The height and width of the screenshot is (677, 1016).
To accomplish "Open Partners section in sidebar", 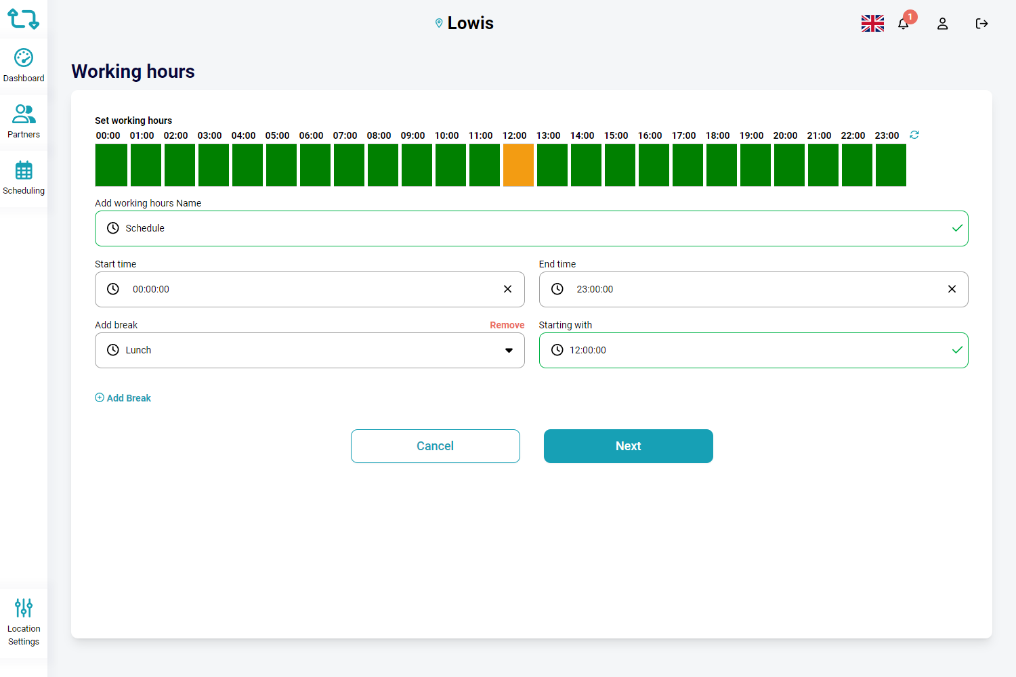I will (24, 121).
